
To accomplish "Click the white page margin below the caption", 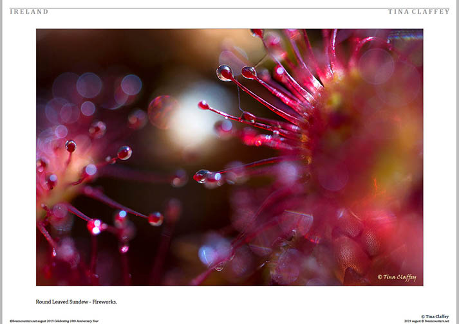I will (x=229, y=310).
